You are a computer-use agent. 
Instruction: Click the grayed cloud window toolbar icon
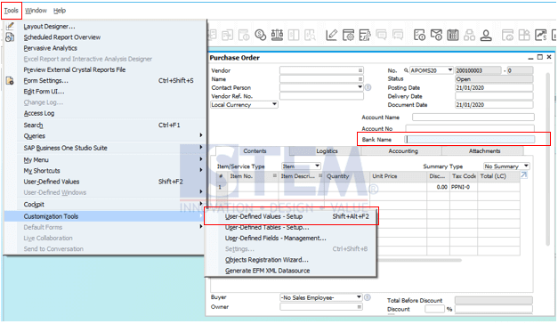(x=507, y=35)
